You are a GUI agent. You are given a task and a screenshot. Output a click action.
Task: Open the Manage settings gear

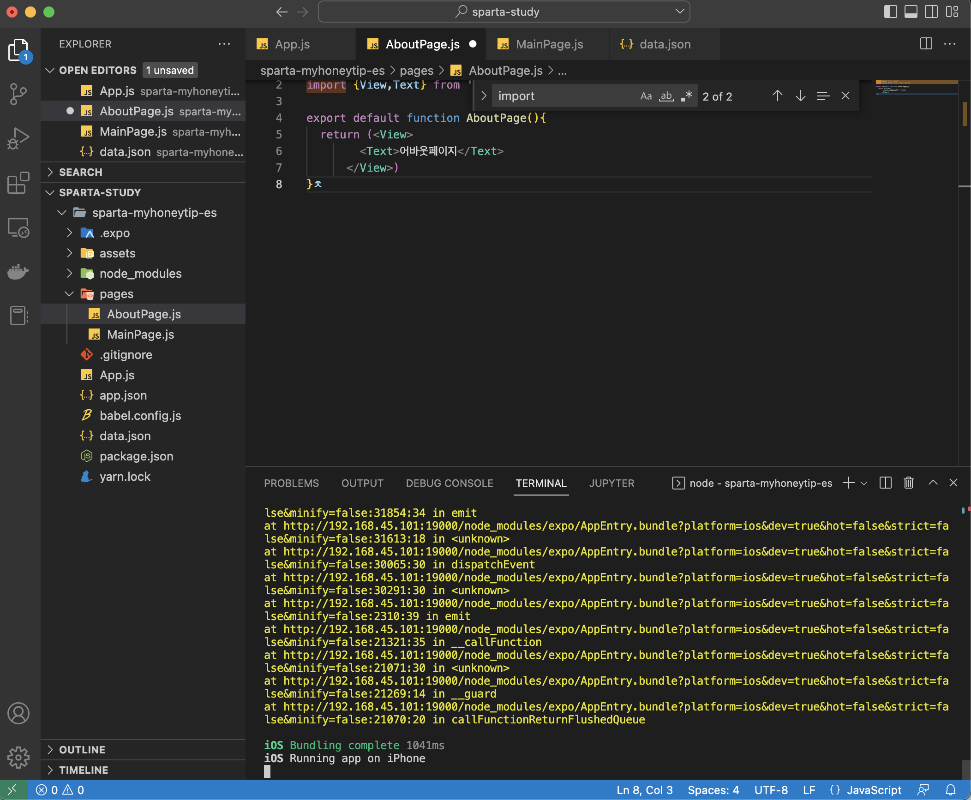(18, 758)
